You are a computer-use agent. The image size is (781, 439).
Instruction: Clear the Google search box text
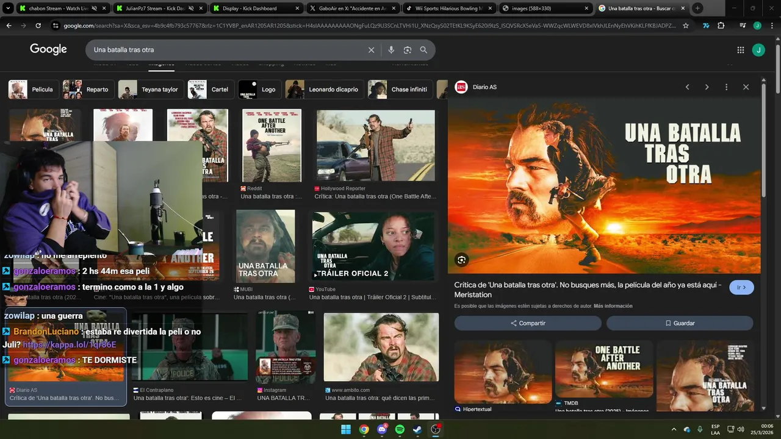[371, 50]
